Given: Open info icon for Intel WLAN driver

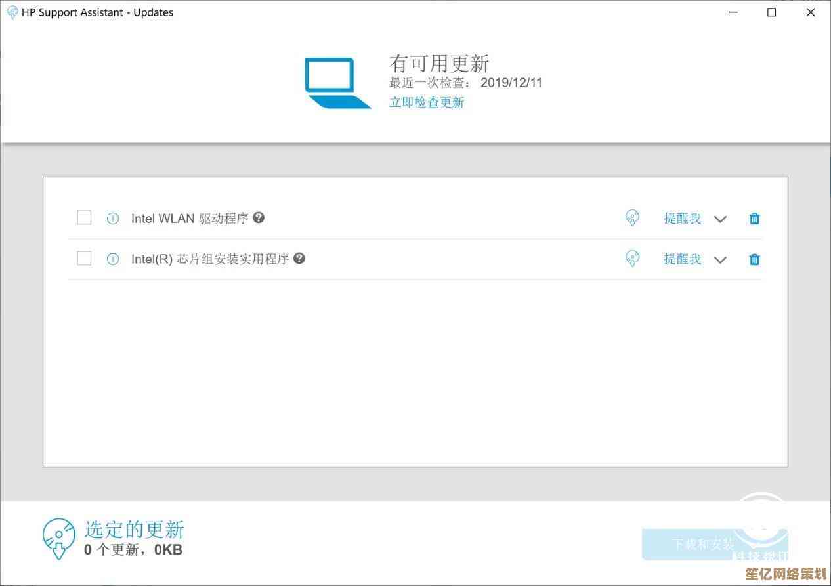Looking at the screenshot, I should pyautogui.click(x=113, y=219).
